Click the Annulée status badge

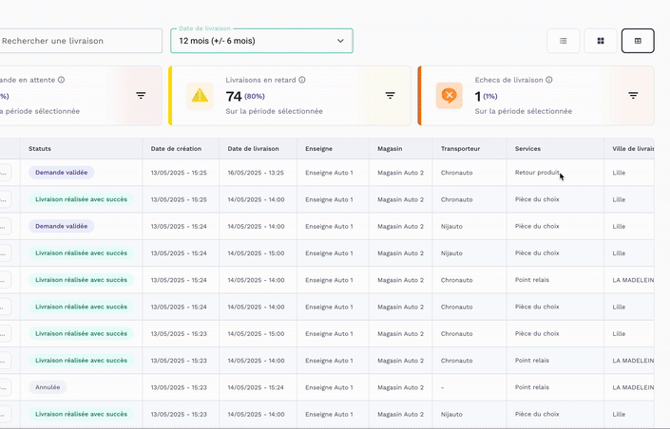point(48,387)
